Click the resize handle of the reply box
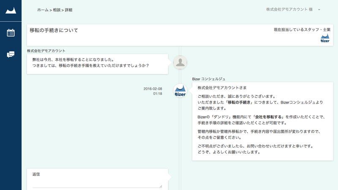Screen dimensions: 338x190 point(161,186)
